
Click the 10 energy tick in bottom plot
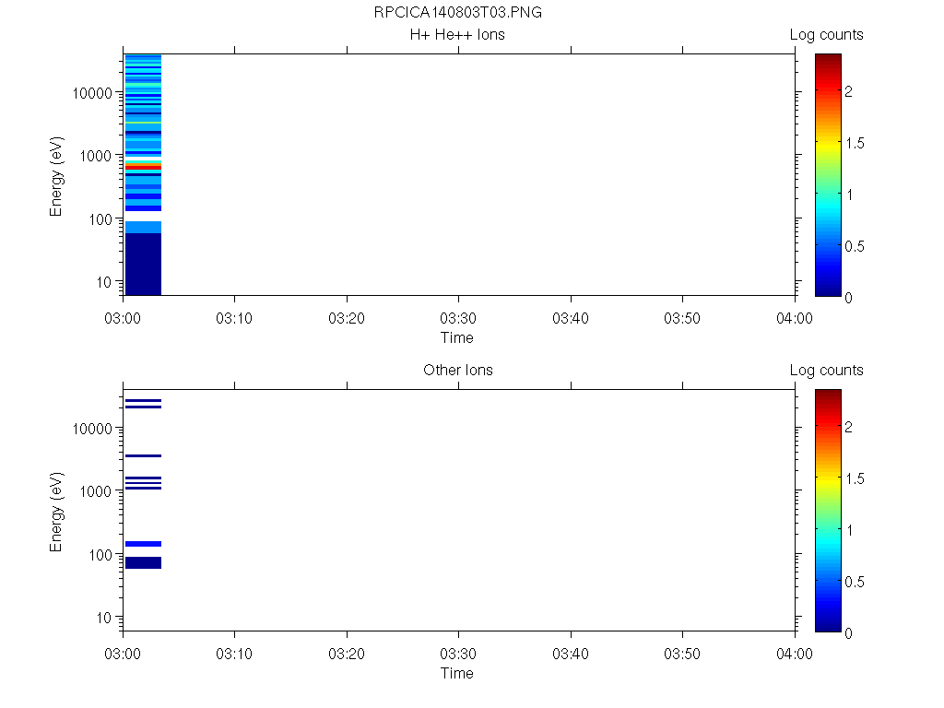103,618
